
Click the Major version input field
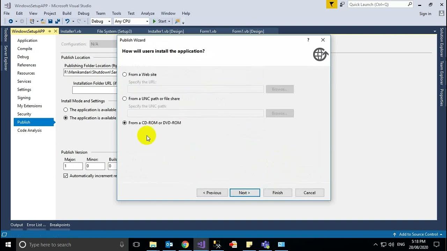73,166
